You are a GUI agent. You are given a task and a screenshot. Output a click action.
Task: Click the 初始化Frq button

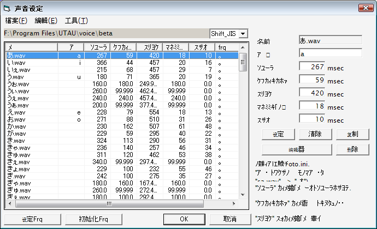click(93, 219)
